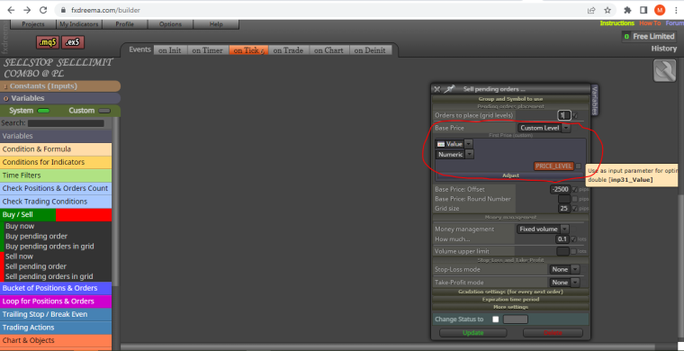Open the Chrome three-dot menu

(675, 10)
